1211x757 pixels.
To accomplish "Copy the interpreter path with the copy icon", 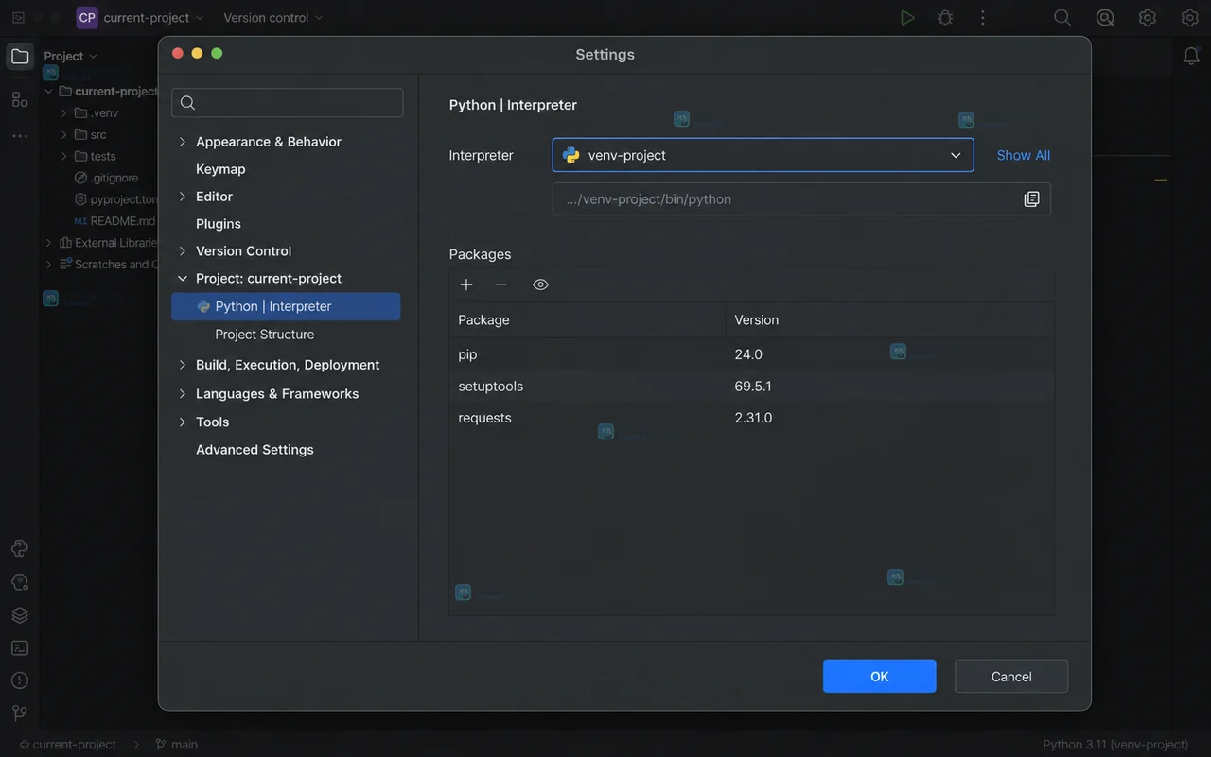I will [1031, 199].
